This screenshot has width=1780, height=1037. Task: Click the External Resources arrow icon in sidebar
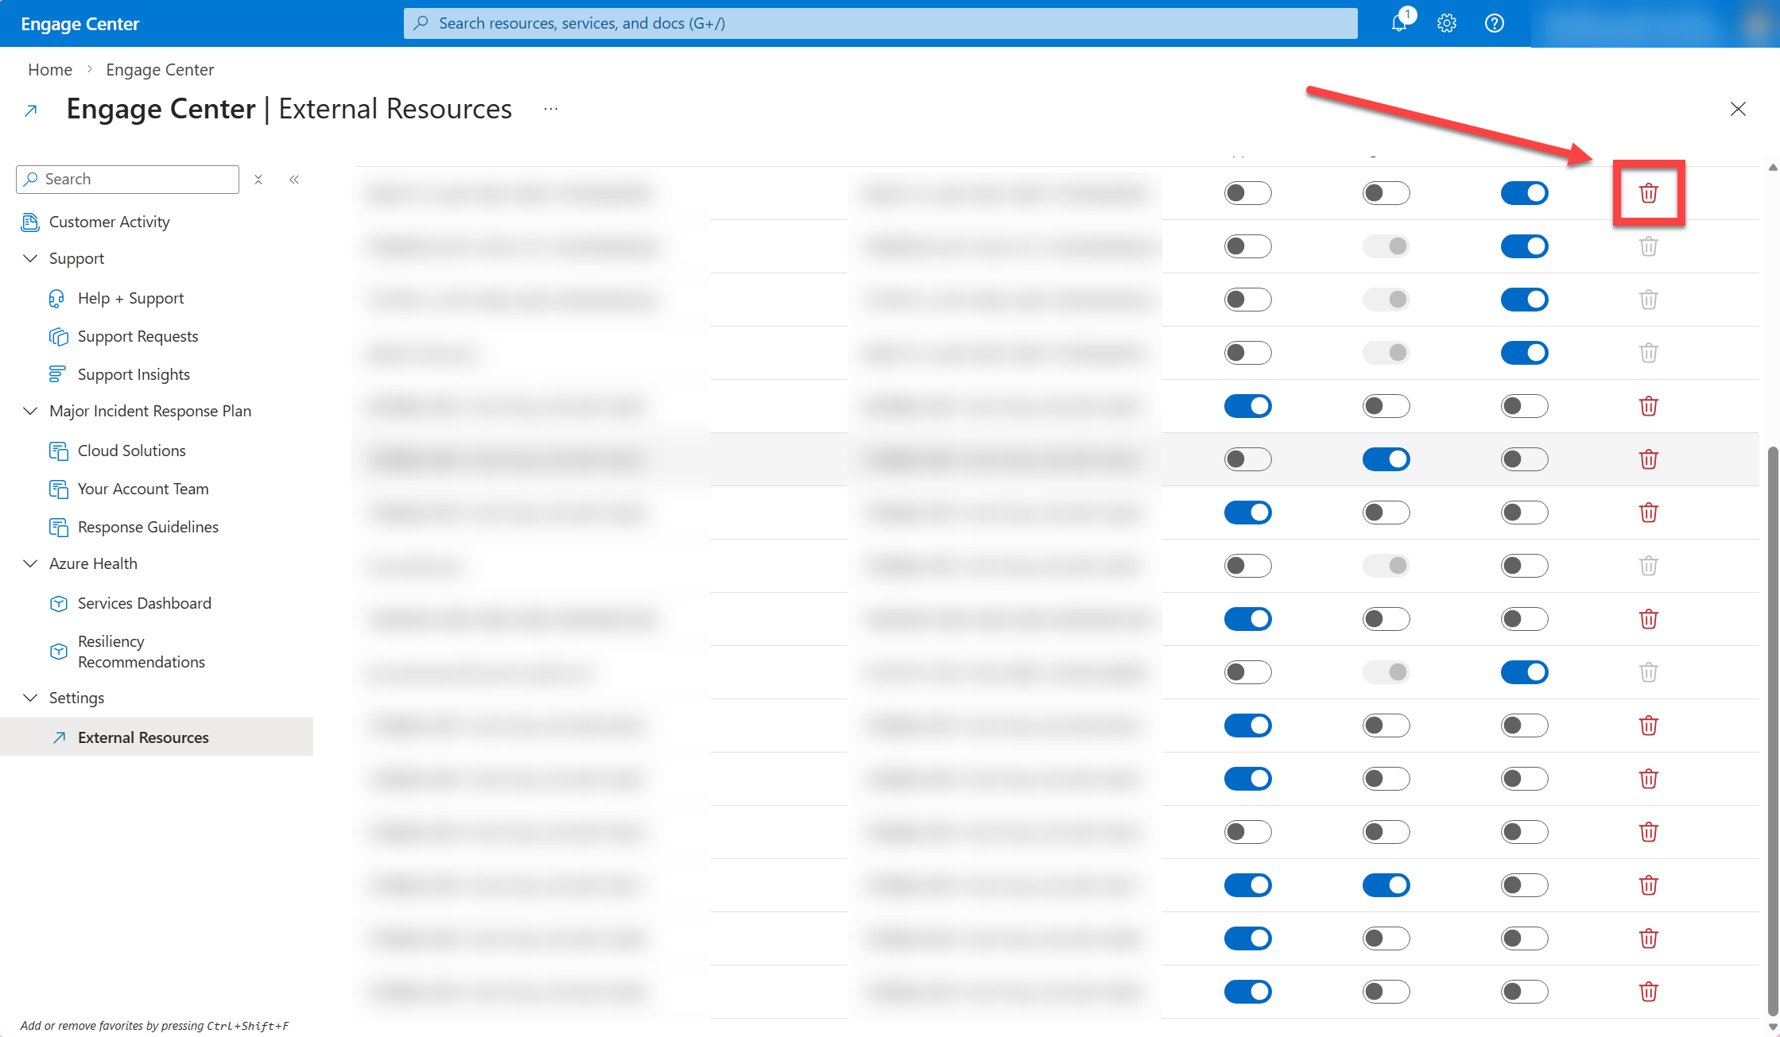[x=59, y=737]
